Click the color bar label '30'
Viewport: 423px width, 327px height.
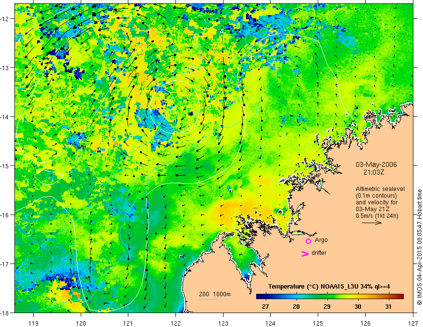[x=358, y=307]
